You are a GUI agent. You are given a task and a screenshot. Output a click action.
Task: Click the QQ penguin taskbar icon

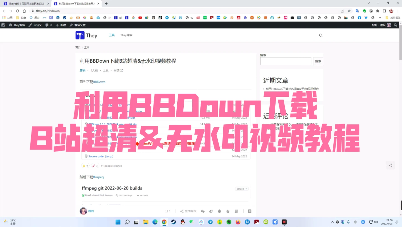pyautogui.click(x=183, y=222)
